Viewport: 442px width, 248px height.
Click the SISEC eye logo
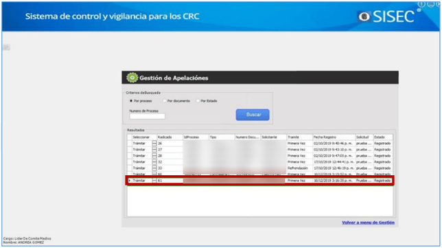364,16
